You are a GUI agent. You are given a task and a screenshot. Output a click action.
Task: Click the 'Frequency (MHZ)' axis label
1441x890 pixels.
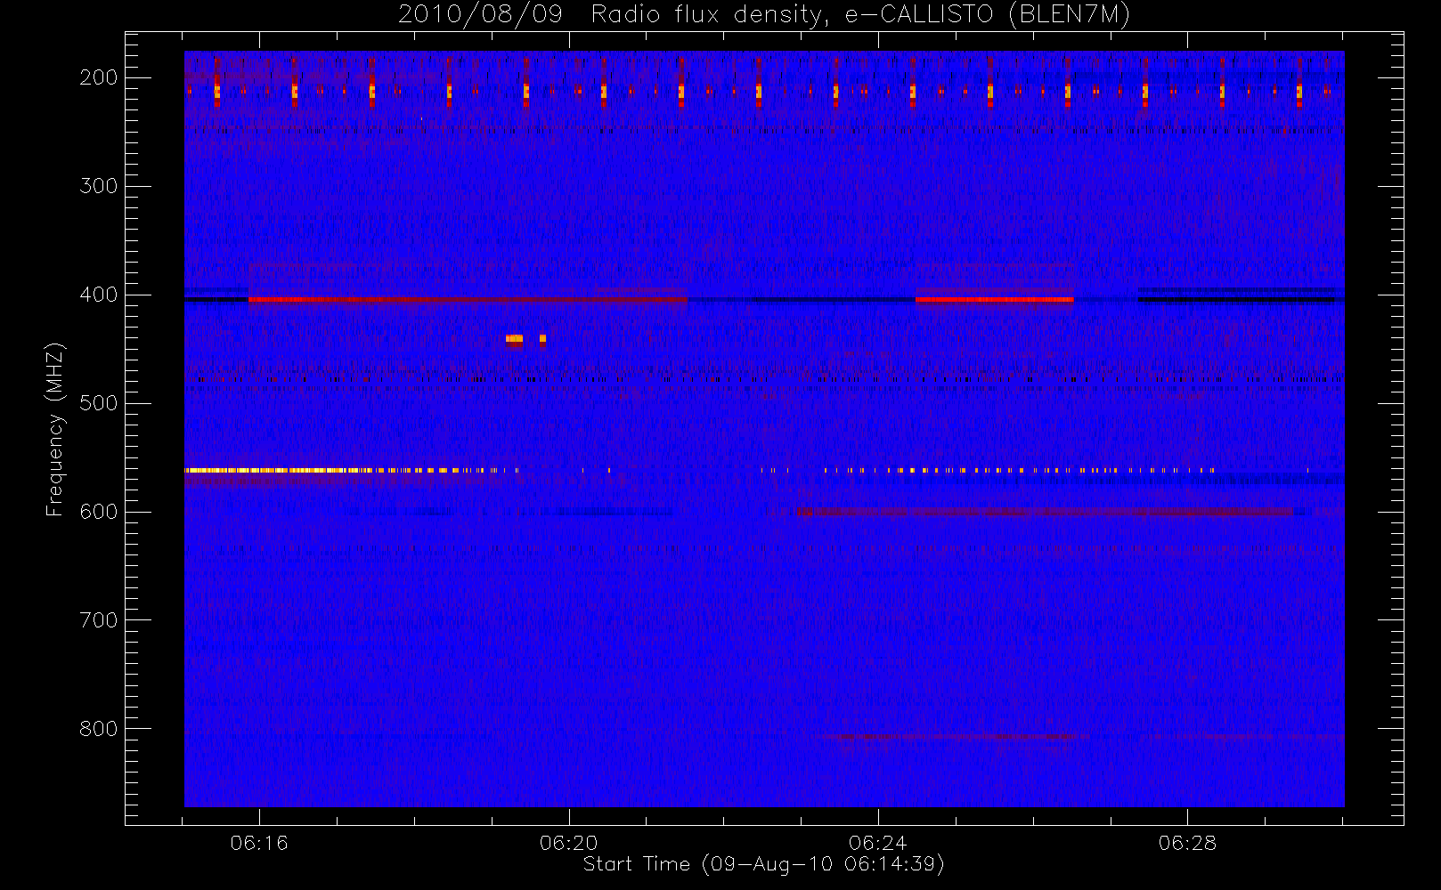(x=55, y=429)
